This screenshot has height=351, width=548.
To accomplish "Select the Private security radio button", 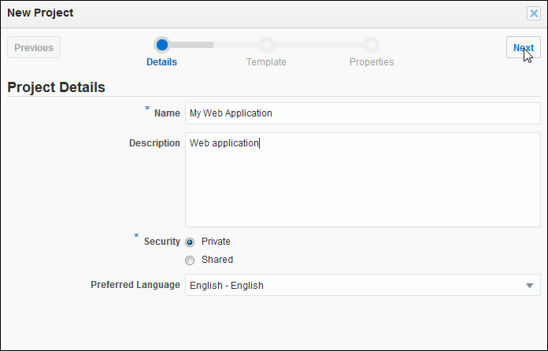I will pos(190,242).
